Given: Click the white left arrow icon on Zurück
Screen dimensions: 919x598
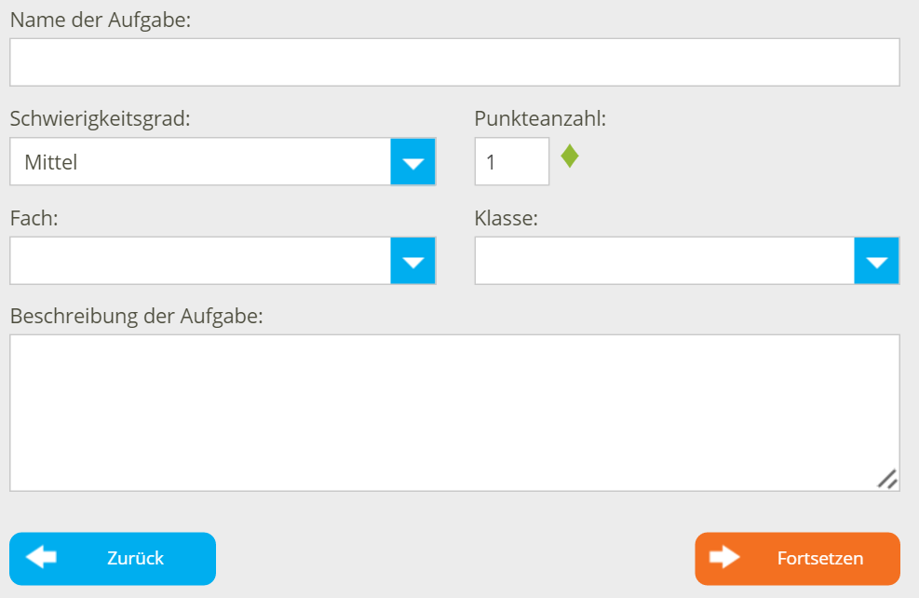Looking at the screenshot, I should (41, 557).
